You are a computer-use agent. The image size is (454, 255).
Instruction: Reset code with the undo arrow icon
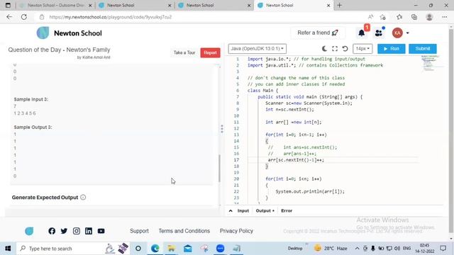(x=345, y=49)
